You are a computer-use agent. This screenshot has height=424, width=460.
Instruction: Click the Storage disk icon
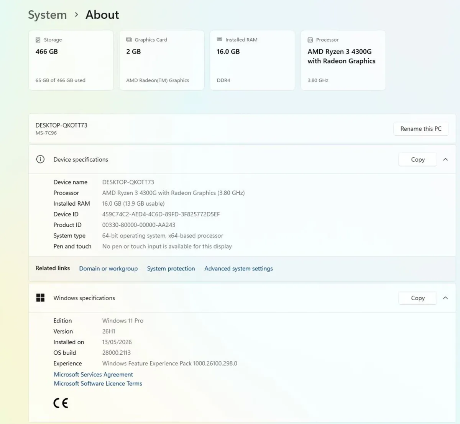tap(38, 40)
